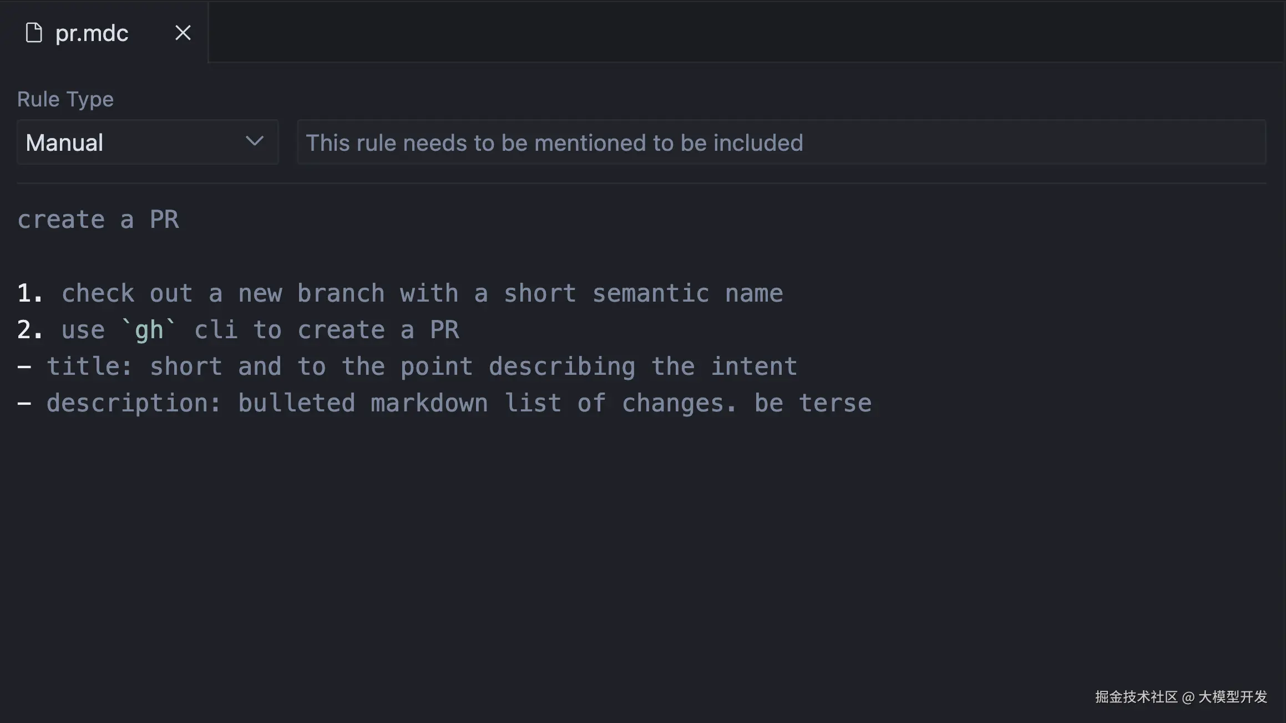Select list item about checking out a branch
The image size is (1286, 723).
coord(399,293)
